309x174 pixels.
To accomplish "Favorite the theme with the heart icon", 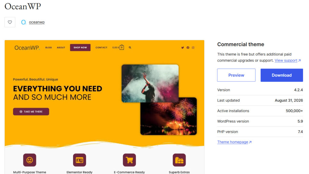I will pyautogui.click(x=10, y=22).
